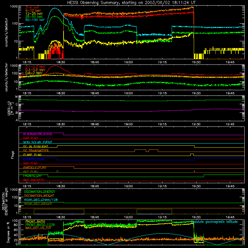Viewport: 248px width, 248px height.
Task: Click the DECIMATION_WEIGHT legend label
Action: 39,196
